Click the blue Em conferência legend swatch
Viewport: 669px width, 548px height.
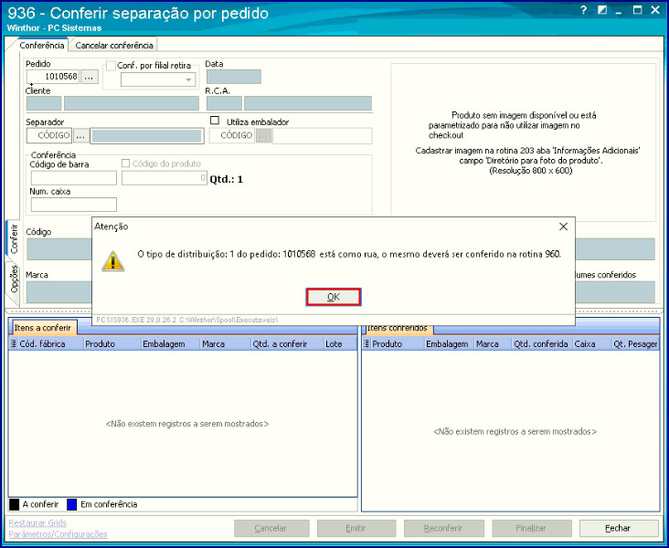click(x=71, y=504)
